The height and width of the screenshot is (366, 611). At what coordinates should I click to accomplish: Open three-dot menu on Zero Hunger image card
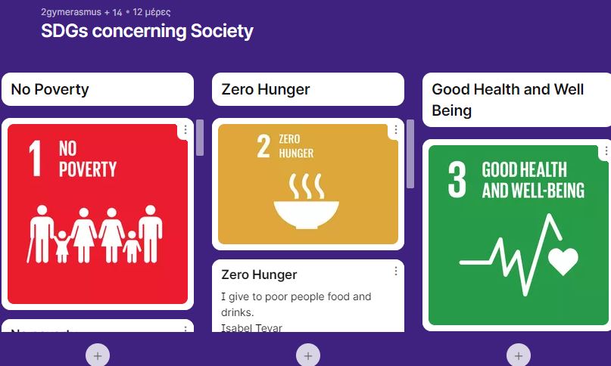396,129
